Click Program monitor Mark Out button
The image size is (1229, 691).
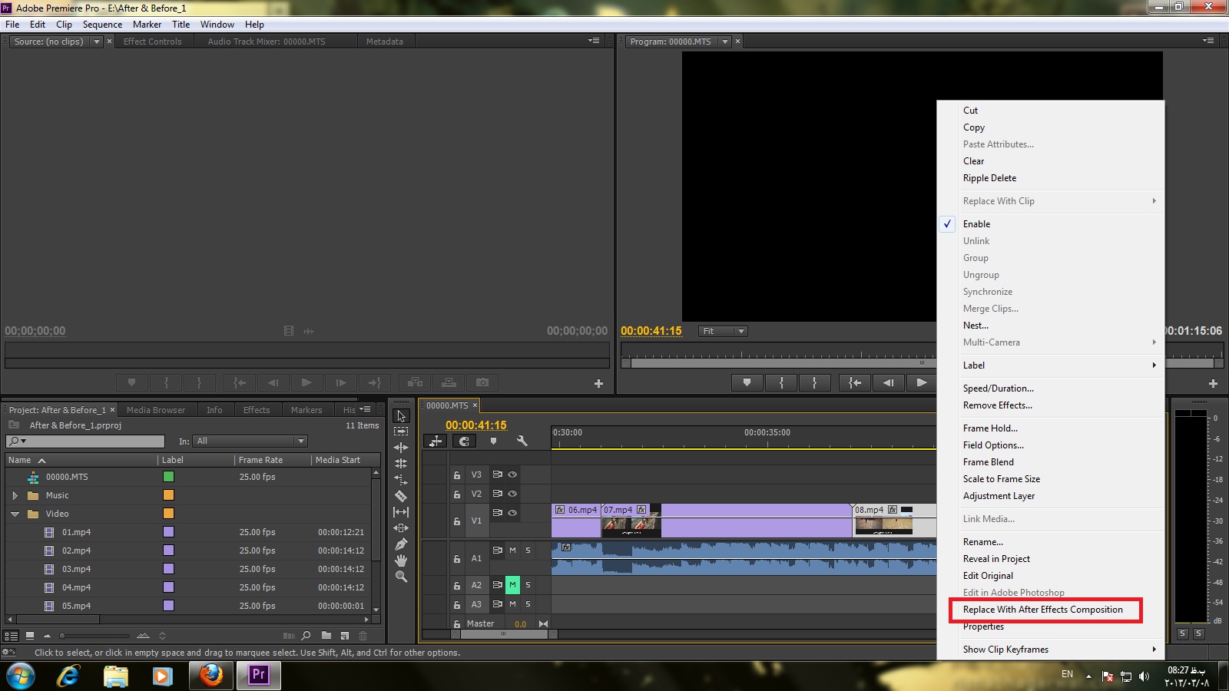tap(815, 382)
